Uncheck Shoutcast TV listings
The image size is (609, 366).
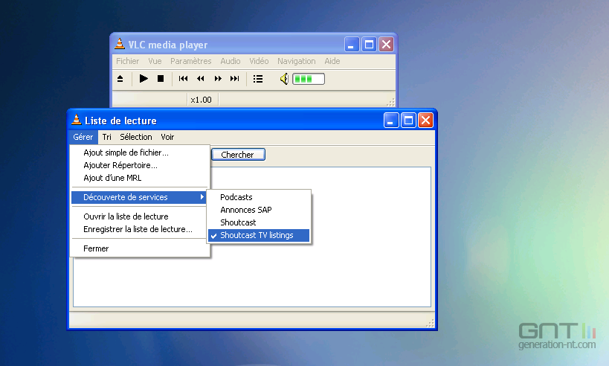pyautogui.click(x=259, y=236)
